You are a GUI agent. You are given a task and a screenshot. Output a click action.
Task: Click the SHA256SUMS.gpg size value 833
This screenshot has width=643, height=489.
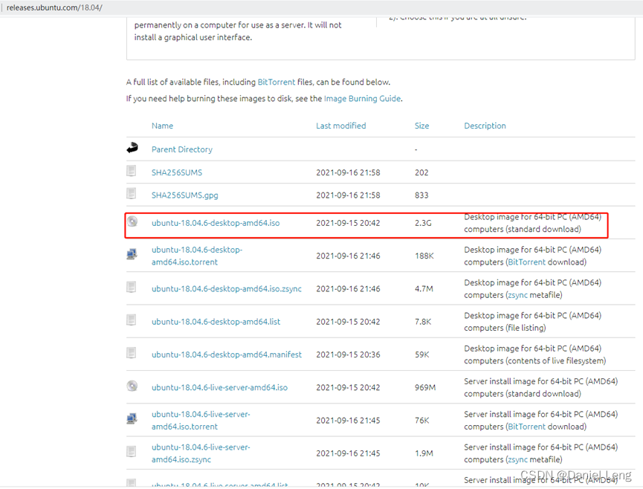pyautogui.click(x=421, y=195)
